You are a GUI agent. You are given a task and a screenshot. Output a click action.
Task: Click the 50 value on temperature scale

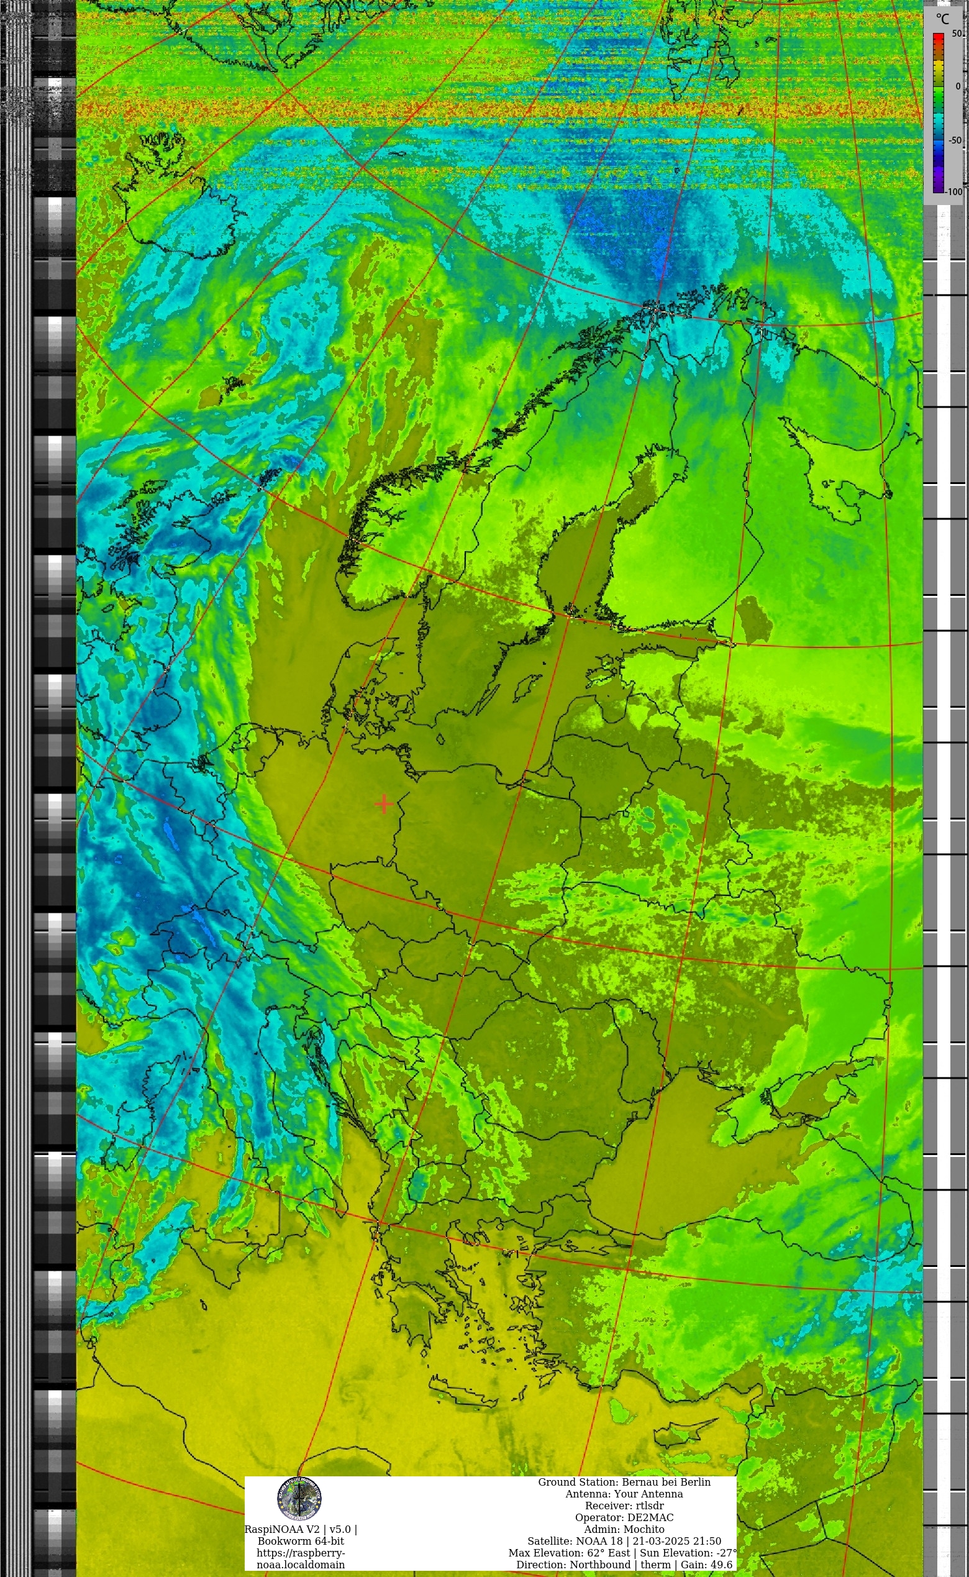point(956,34)
